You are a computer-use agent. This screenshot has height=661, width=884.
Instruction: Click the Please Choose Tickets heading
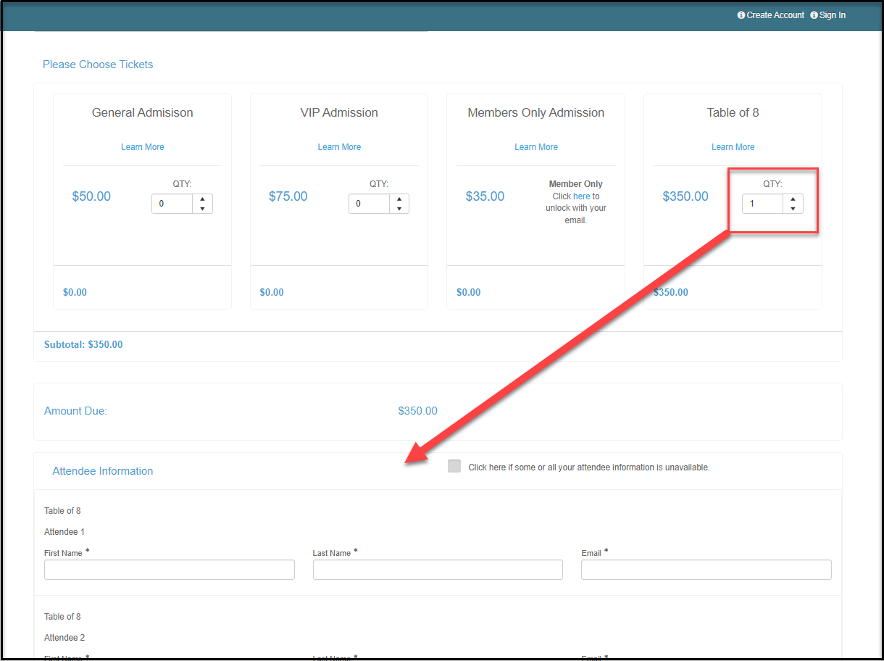pos(98,65)
